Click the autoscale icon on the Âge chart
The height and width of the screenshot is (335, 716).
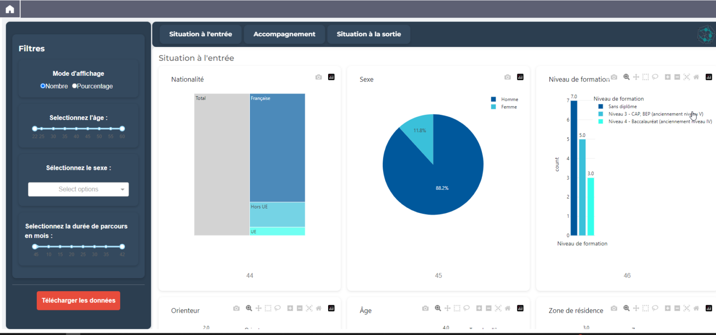498,308
